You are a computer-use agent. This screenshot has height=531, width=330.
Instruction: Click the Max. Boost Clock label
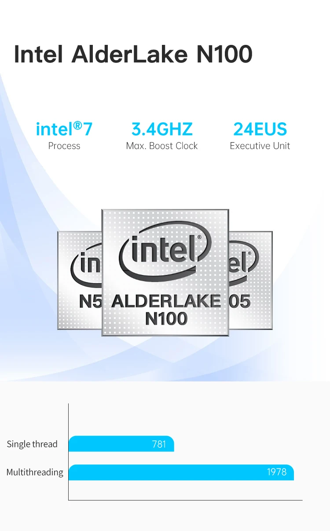pyautogui.click(x=162, y=146)
